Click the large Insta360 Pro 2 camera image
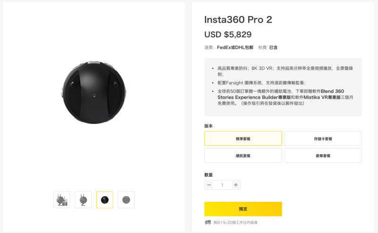 pyautogui.click(x=94, y=92)
